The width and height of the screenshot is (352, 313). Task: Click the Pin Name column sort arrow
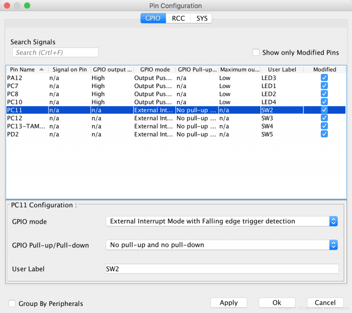coord(41,70)
